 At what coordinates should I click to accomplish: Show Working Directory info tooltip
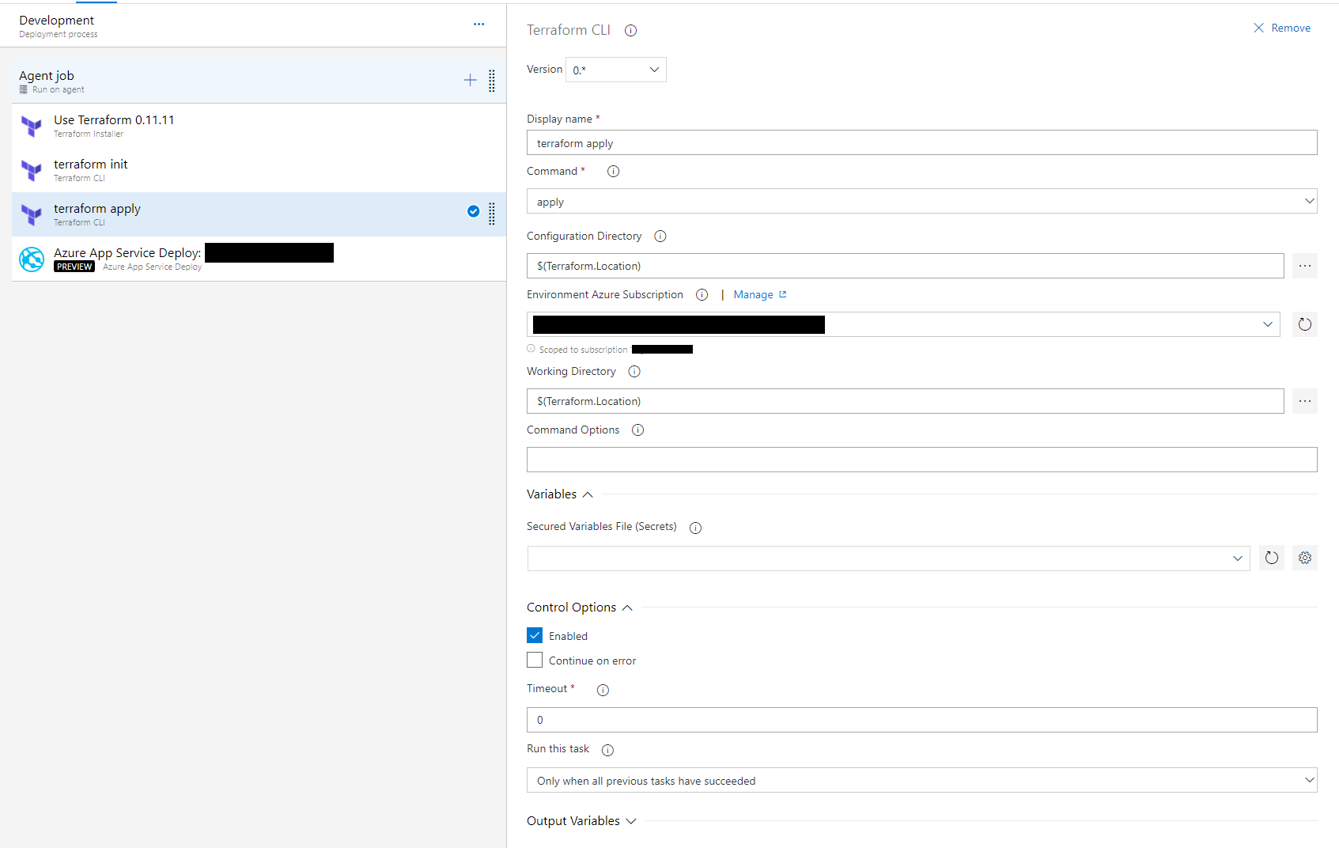634,372
